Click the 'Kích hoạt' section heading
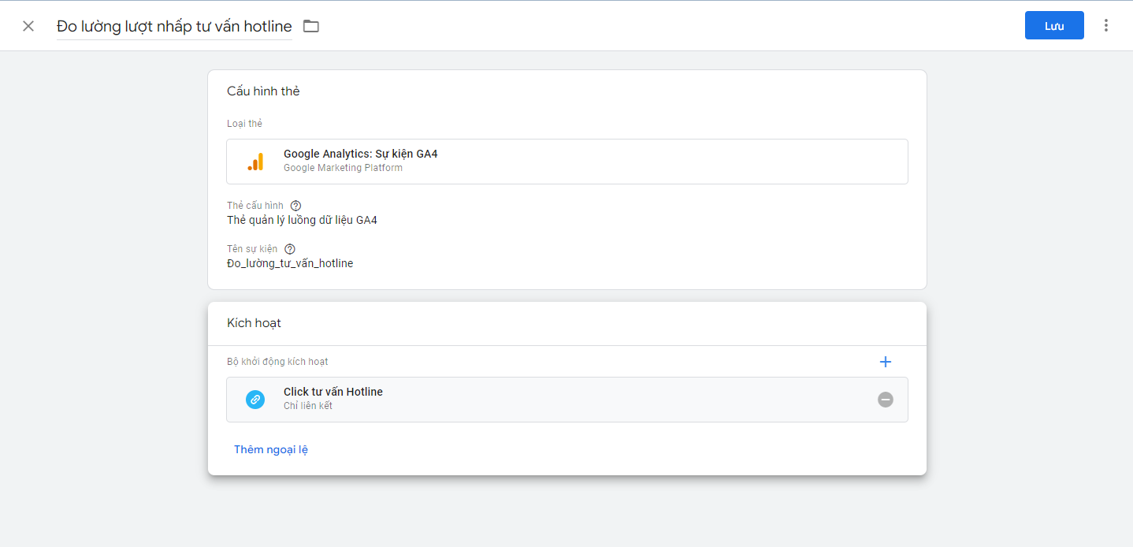This screenshot has width=1133, height=547. pyautogui.click(x=254, y=323)
